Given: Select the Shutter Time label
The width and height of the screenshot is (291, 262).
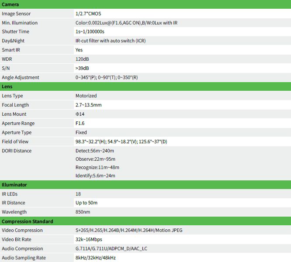Looking at the screenshot, I should [15, 32].
